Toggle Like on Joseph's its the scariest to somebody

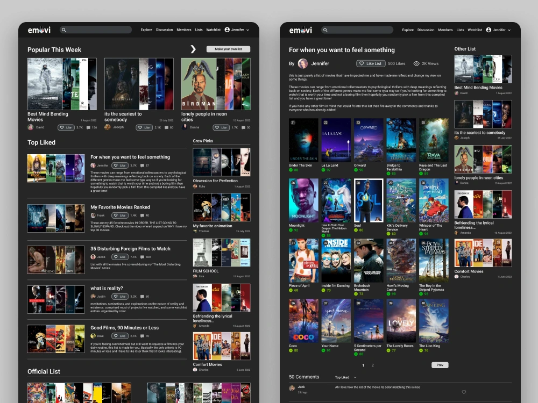tap(144, 127)
